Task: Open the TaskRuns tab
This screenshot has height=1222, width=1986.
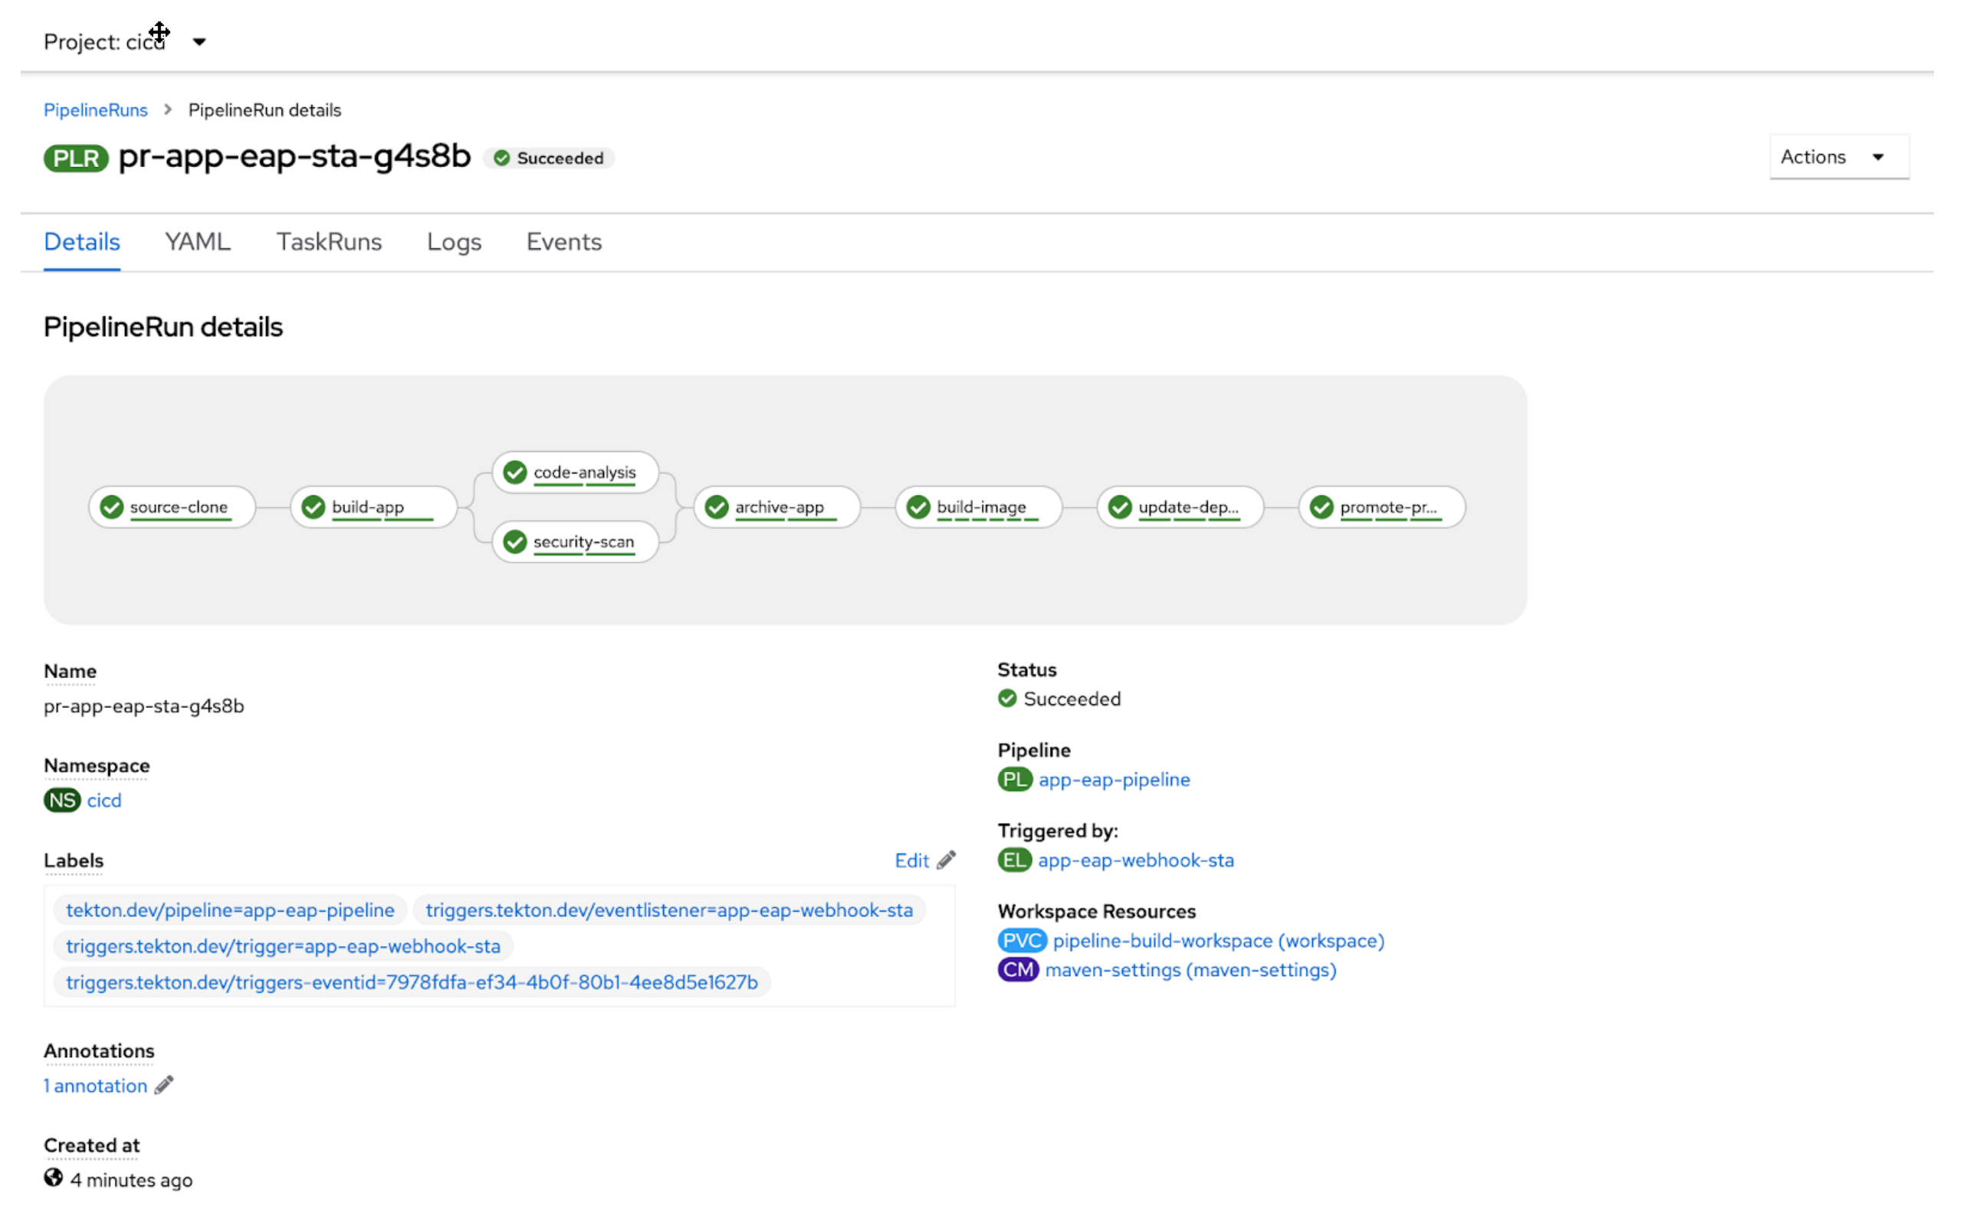Action: click(329, 241)
